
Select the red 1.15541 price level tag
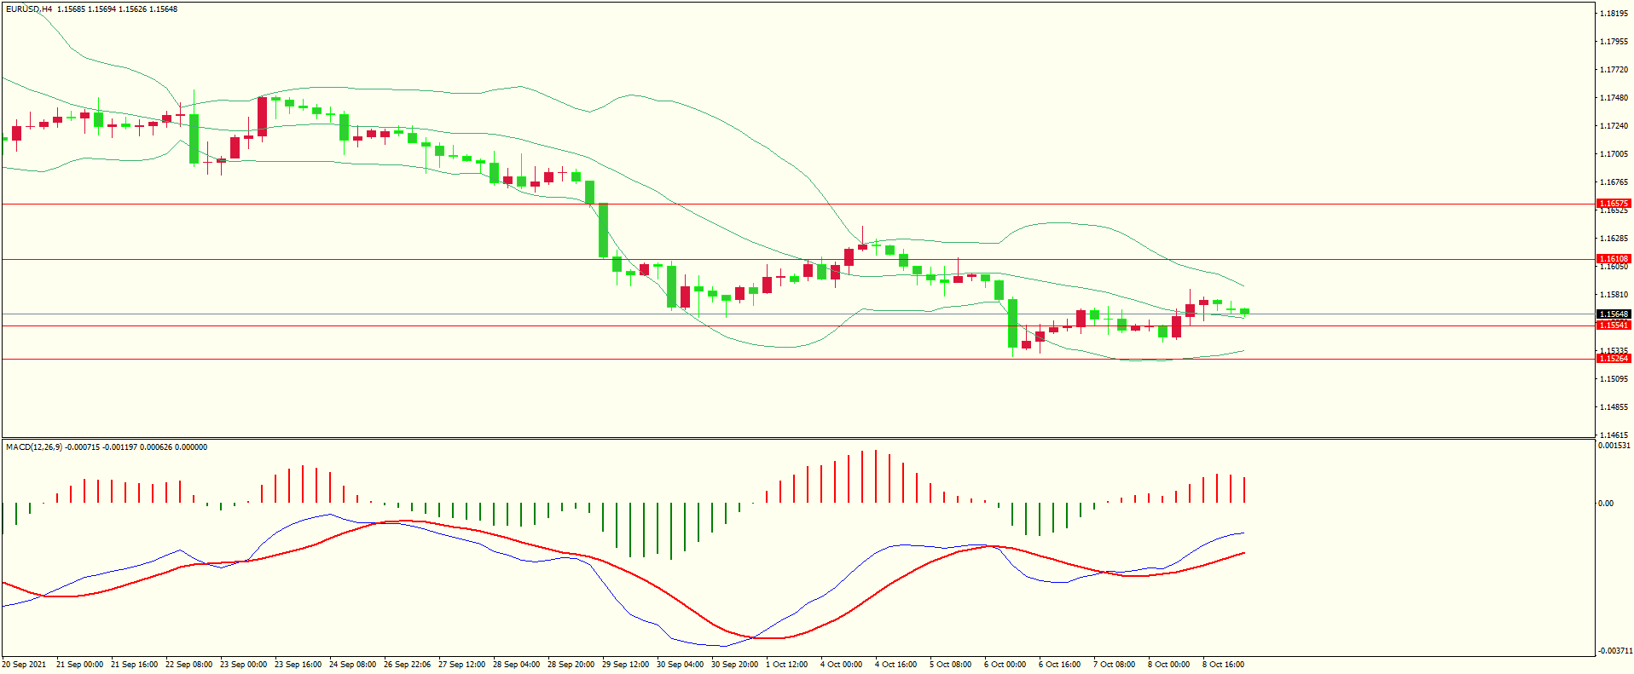pyautogui.click(x=1613, y=325)
